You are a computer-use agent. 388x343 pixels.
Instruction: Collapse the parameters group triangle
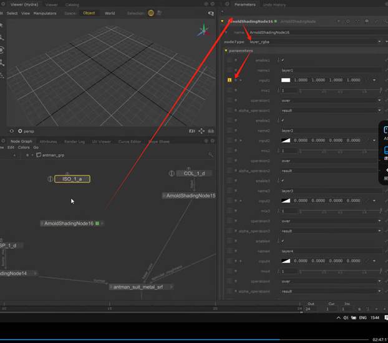pyautogui.click(x=226, y=51)
